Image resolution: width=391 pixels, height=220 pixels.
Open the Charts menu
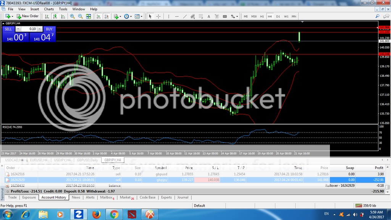pyautogui.click(x=49, y=9)
